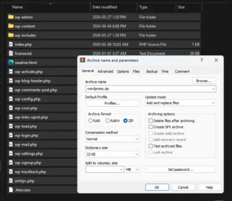Enable Test archived files option
The width and height of the screenshot is (232, 201).
click(x=151, y=146)
